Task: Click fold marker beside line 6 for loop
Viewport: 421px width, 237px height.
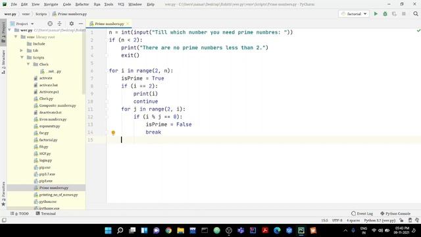Action: [x=107, y=70]
